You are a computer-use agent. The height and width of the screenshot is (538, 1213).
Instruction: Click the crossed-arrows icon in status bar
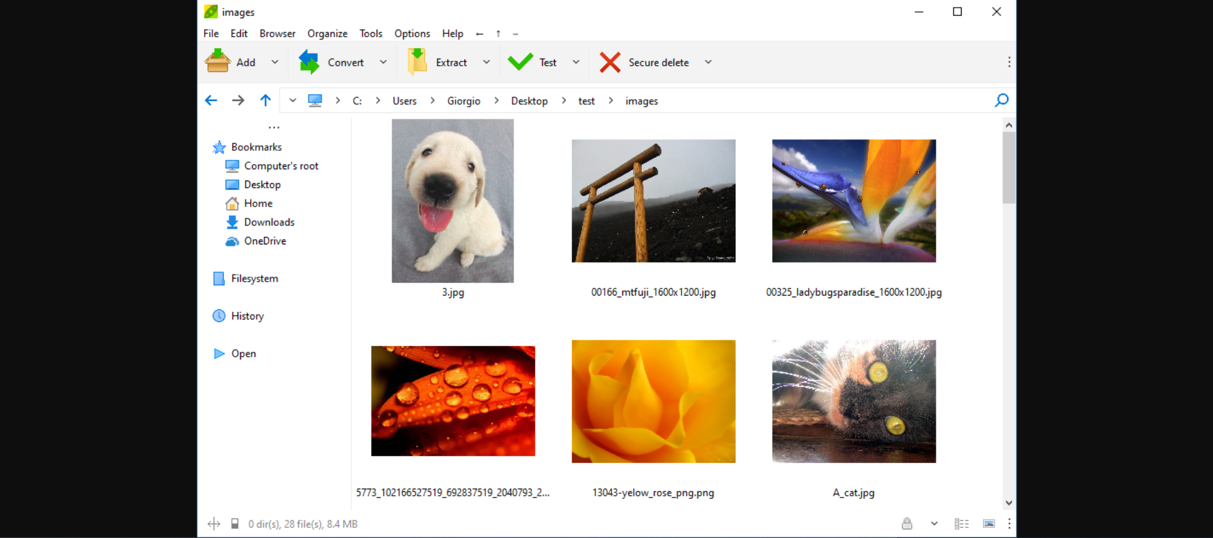click(x=214, y=523)
